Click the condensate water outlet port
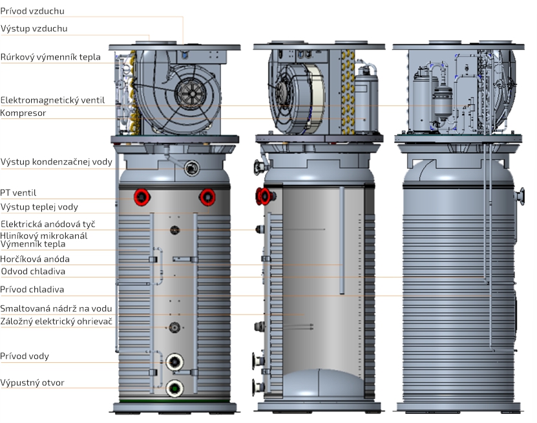Image resolution: width=537 pixels, height=423 pixels. (192, 168)
